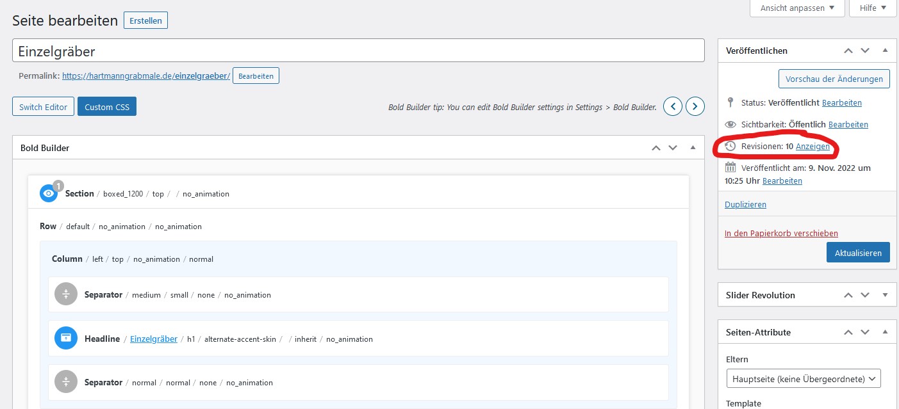
Task: Click the Section label text
Action: [79, 193]
